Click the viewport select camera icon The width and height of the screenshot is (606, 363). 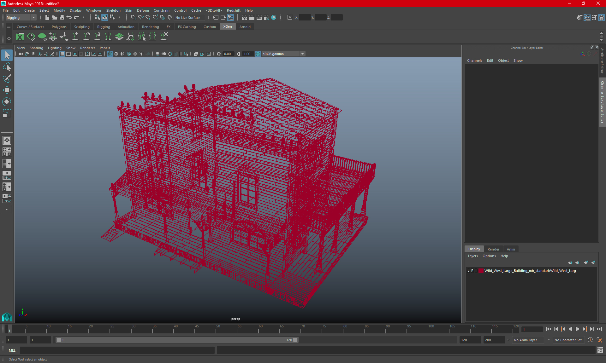[x=21, y=54]
